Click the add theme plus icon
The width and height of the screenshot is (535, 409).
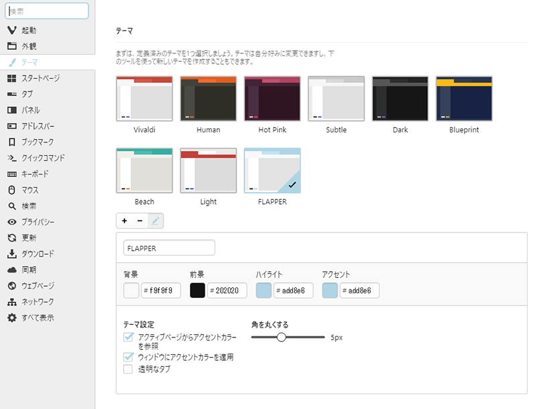pyautogui.click(x=124, y=221)
